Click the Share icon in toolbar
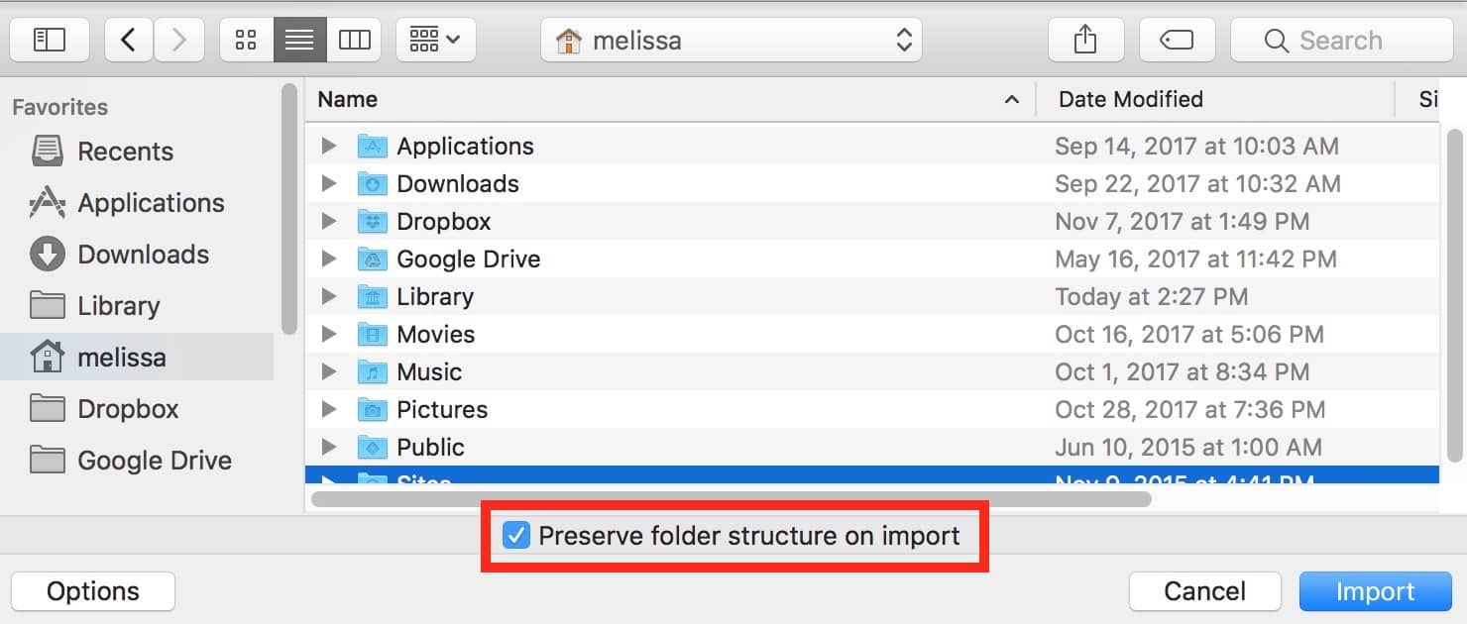 click(x=1085, y=40)
